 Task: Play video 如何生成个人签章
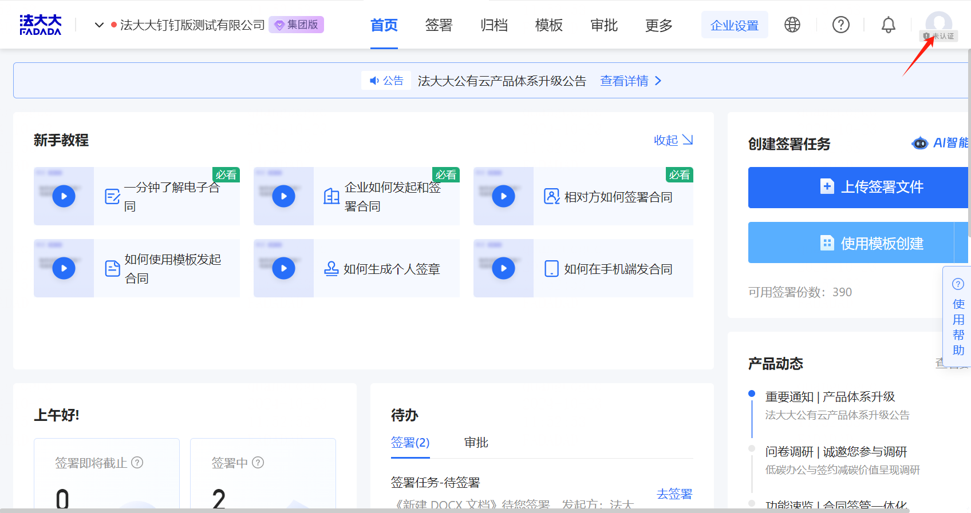[283, 268]
